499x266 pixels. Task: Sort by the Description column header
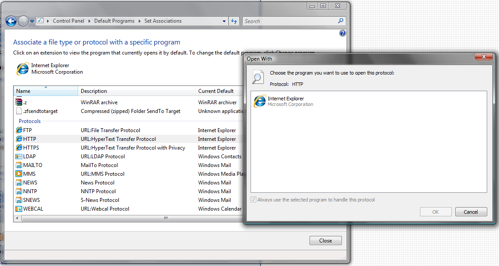(x=137, y=91)
